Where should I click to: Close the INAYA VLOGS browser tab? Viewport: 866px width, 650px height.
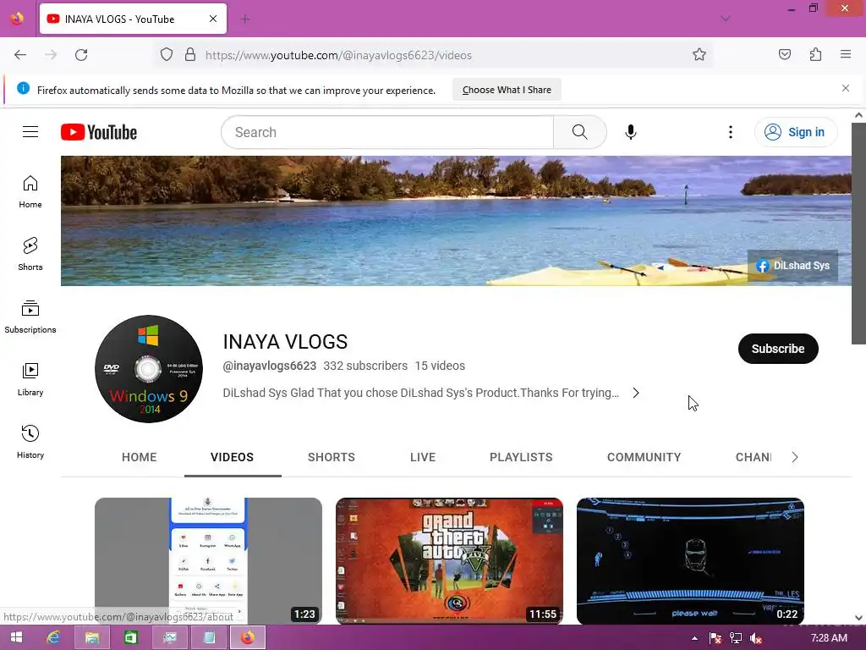tap(213, 19)
